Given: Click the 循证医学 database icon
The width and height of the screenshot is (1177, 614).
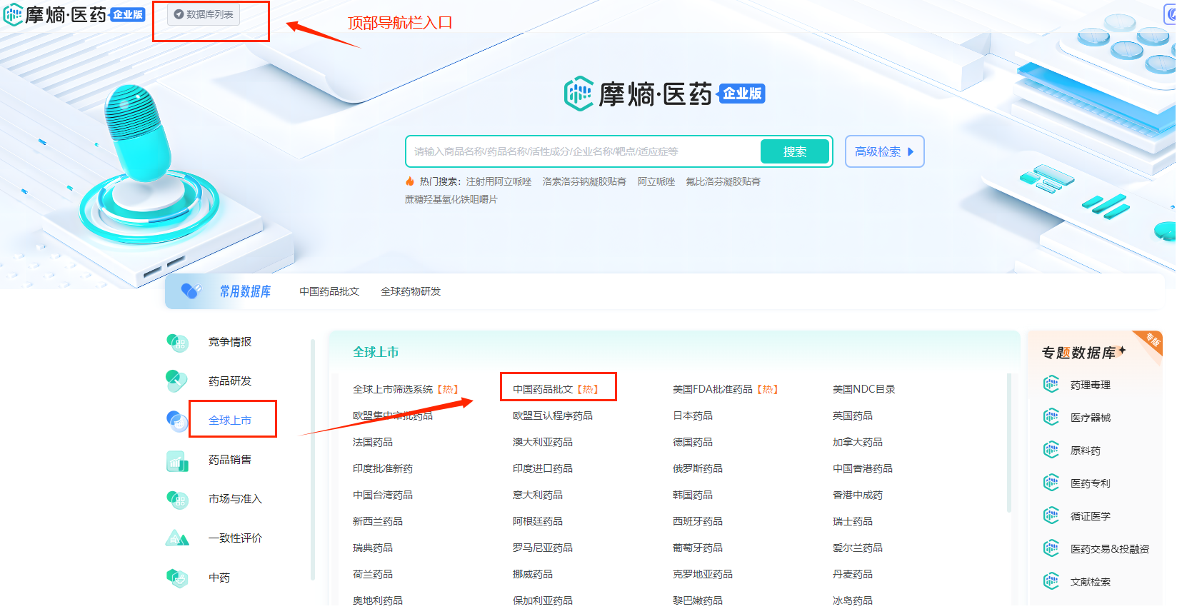Looking at the screenshot, I should coord(1051,516).
